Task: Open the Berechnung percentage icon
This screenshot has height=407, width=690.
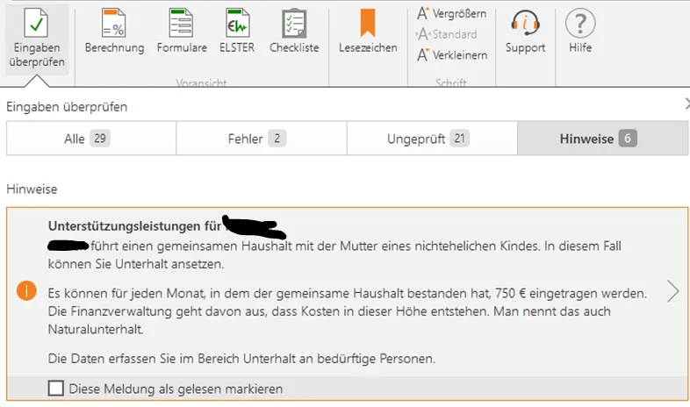Action: coord(114,23)
